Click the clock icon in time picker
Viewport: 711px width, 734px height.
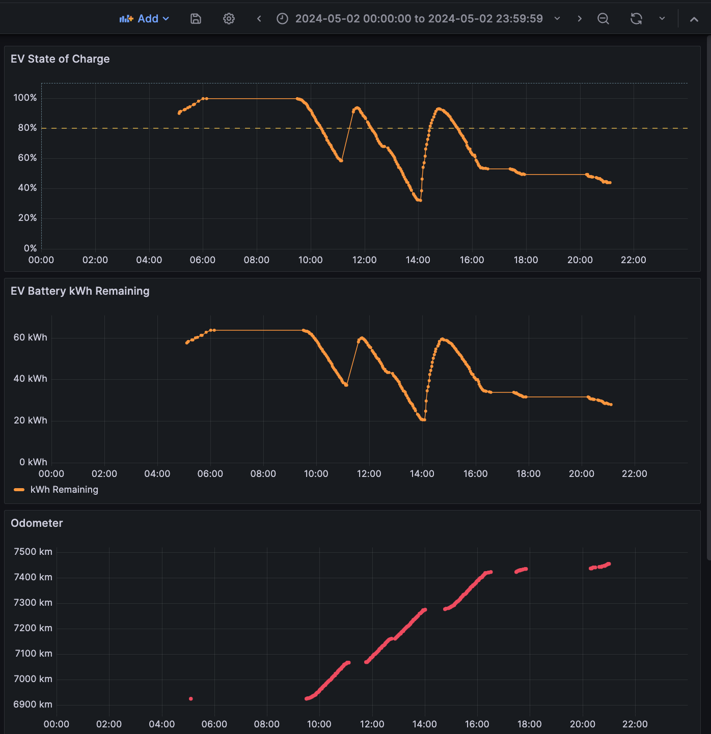pos(282,19)
